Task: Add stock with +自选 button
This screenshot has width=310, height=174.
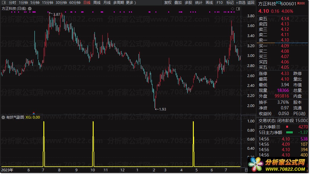Action: pos(241,3)
